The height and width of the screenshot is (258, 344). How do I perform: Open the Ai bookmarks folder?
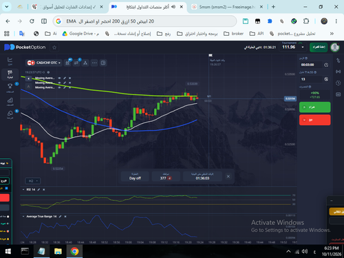point(51,34)
